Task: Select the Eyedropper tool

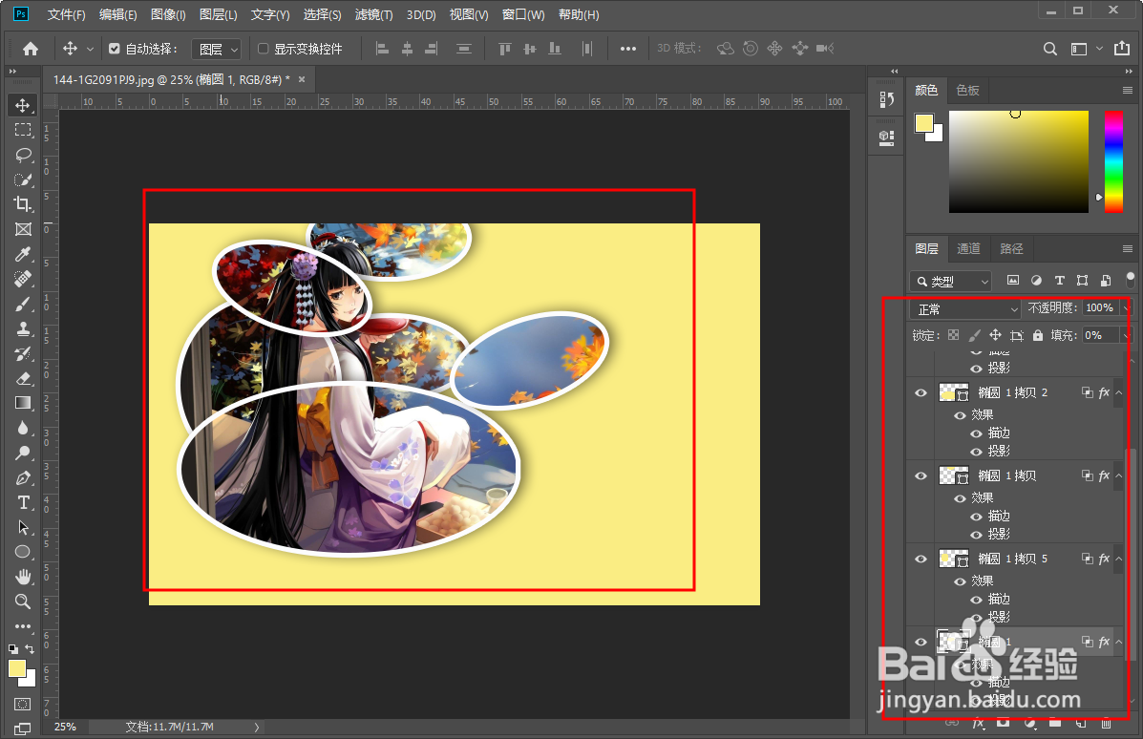Action: tap(23, 254)
